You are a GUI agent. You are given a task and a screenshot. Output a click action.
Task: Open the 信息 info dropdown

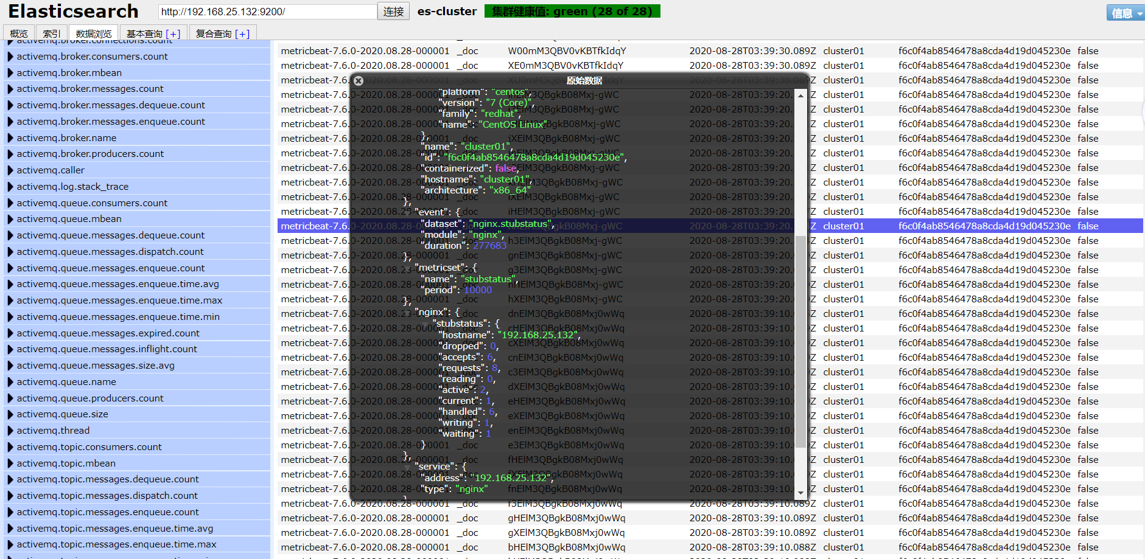[x=1126, y=13]
